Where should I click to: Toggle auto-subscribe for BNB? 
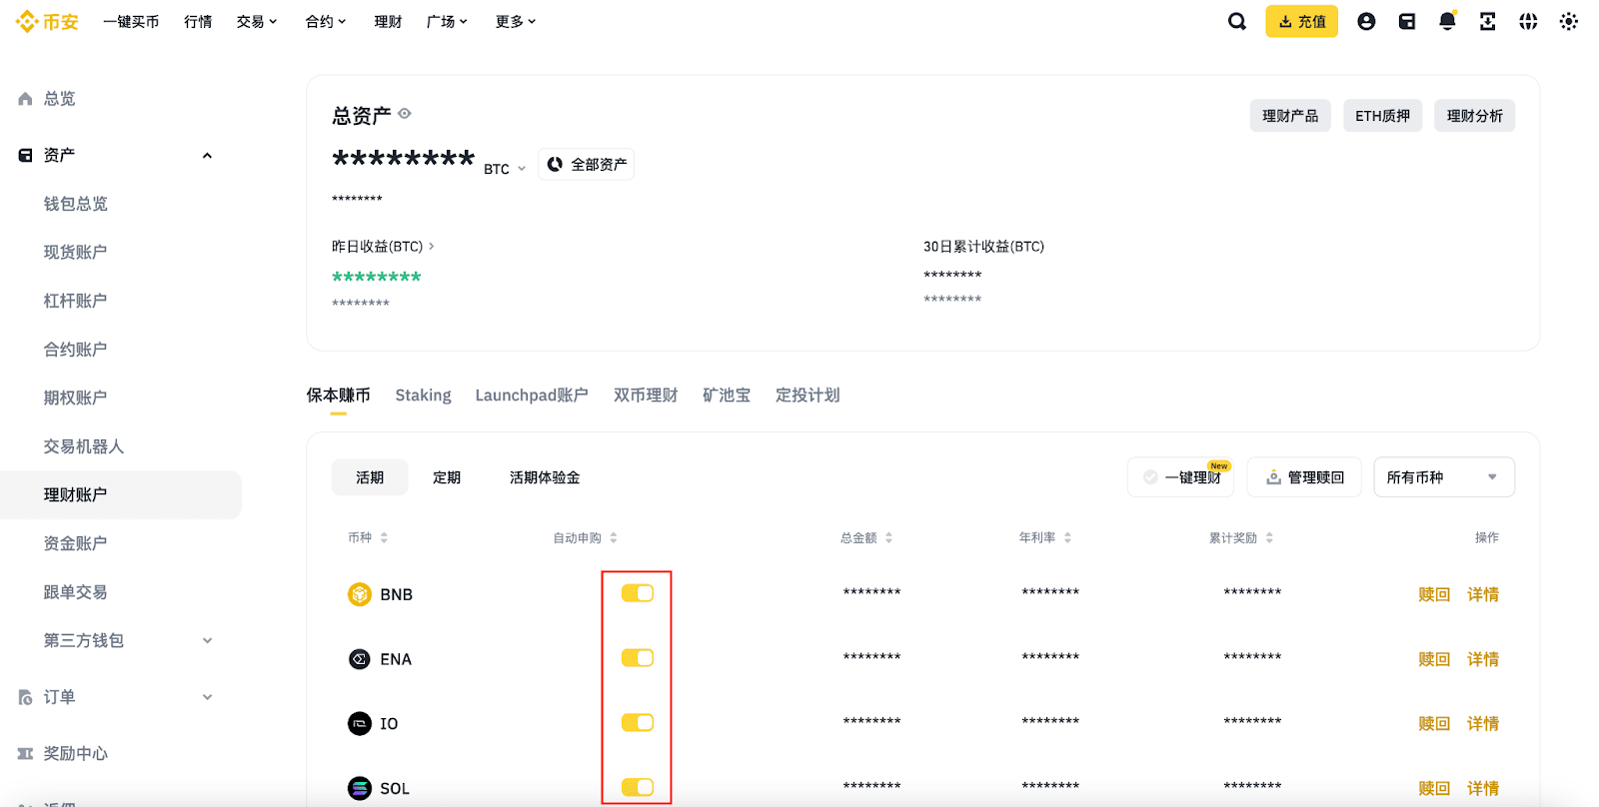[x=638, y=593]
